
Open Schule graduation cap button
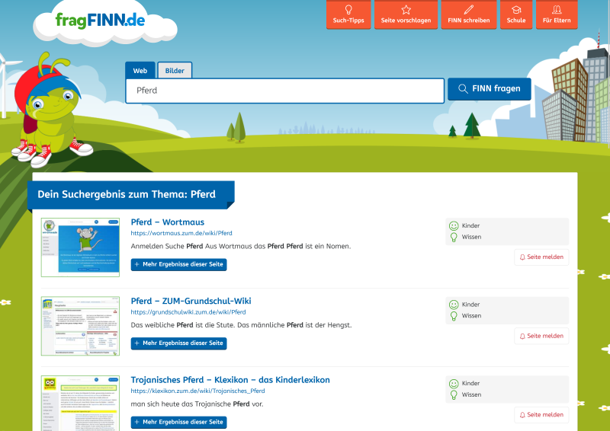click(x=516, y=14)
